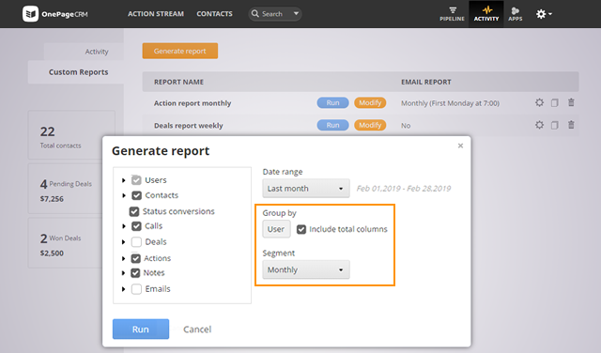
Task: Expand the Deals tree node
Action: click(x=123, y=242)
